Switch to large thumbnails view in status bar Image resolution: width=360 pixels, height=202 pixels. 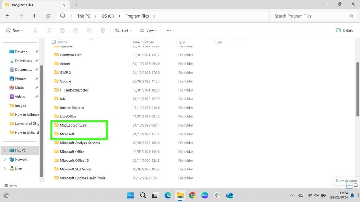pyautogui.click(x=355, y=186)
